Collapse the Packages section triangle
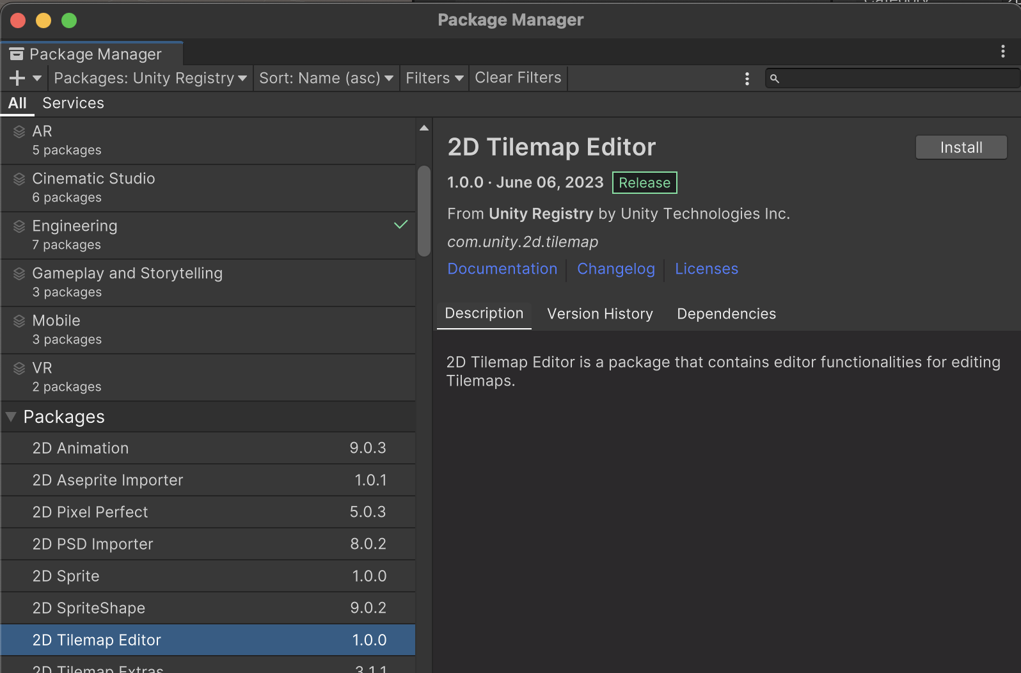 pyautogui.click(x=11, y=416)
